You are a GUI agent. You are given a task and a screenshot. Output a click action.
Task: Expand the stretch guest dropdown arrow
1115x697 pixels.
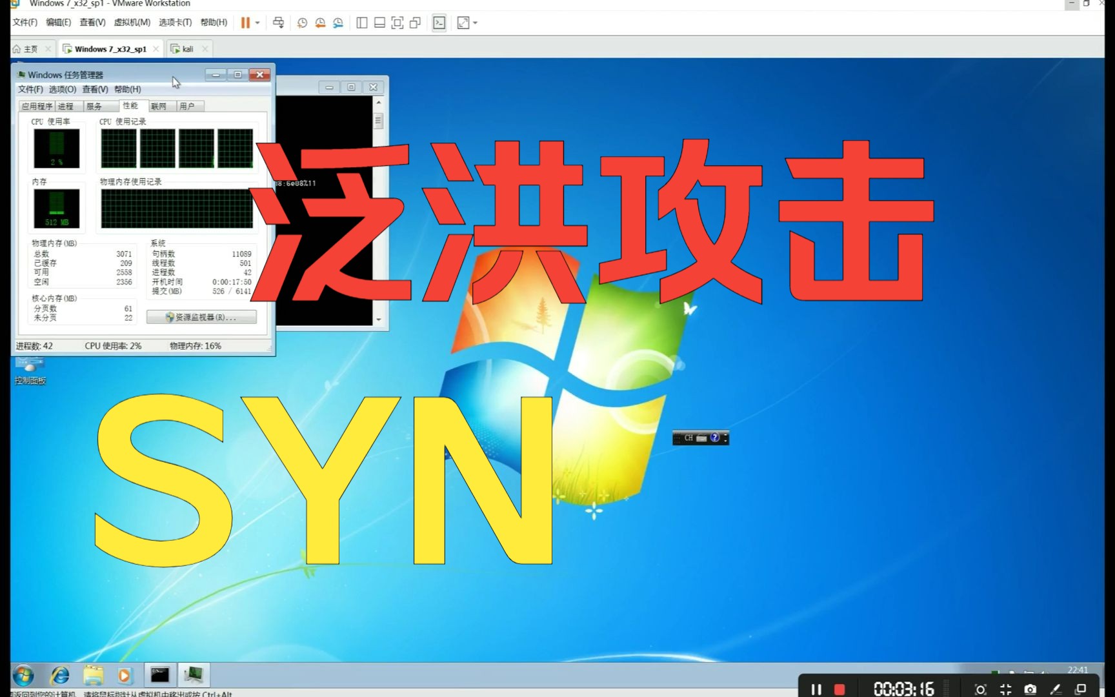click(x=476, y=23)
